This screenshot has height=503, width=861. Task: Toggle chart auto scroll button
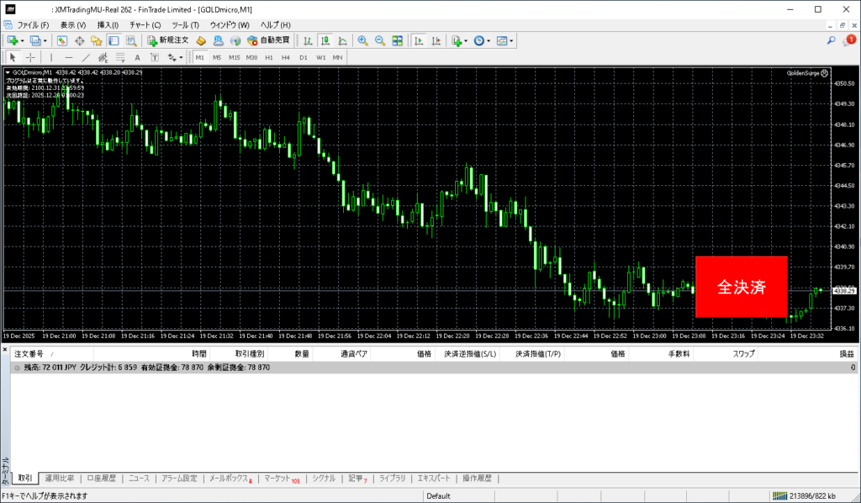(x=418, y=40)
